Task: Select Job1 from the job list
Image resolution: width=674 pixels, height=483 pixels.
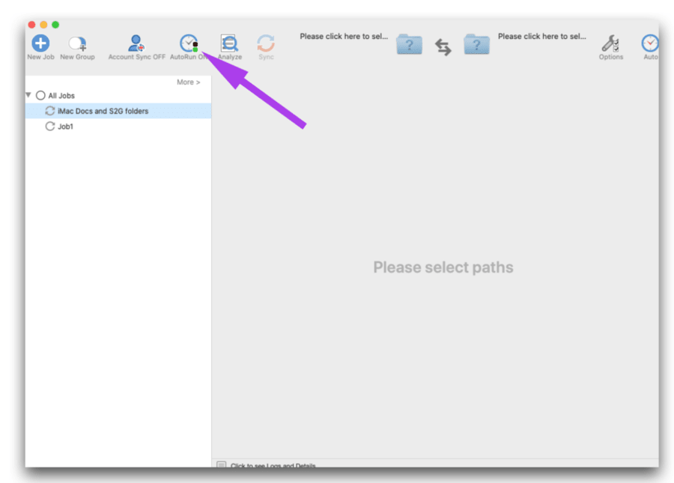Action: (x=64, y=127)
